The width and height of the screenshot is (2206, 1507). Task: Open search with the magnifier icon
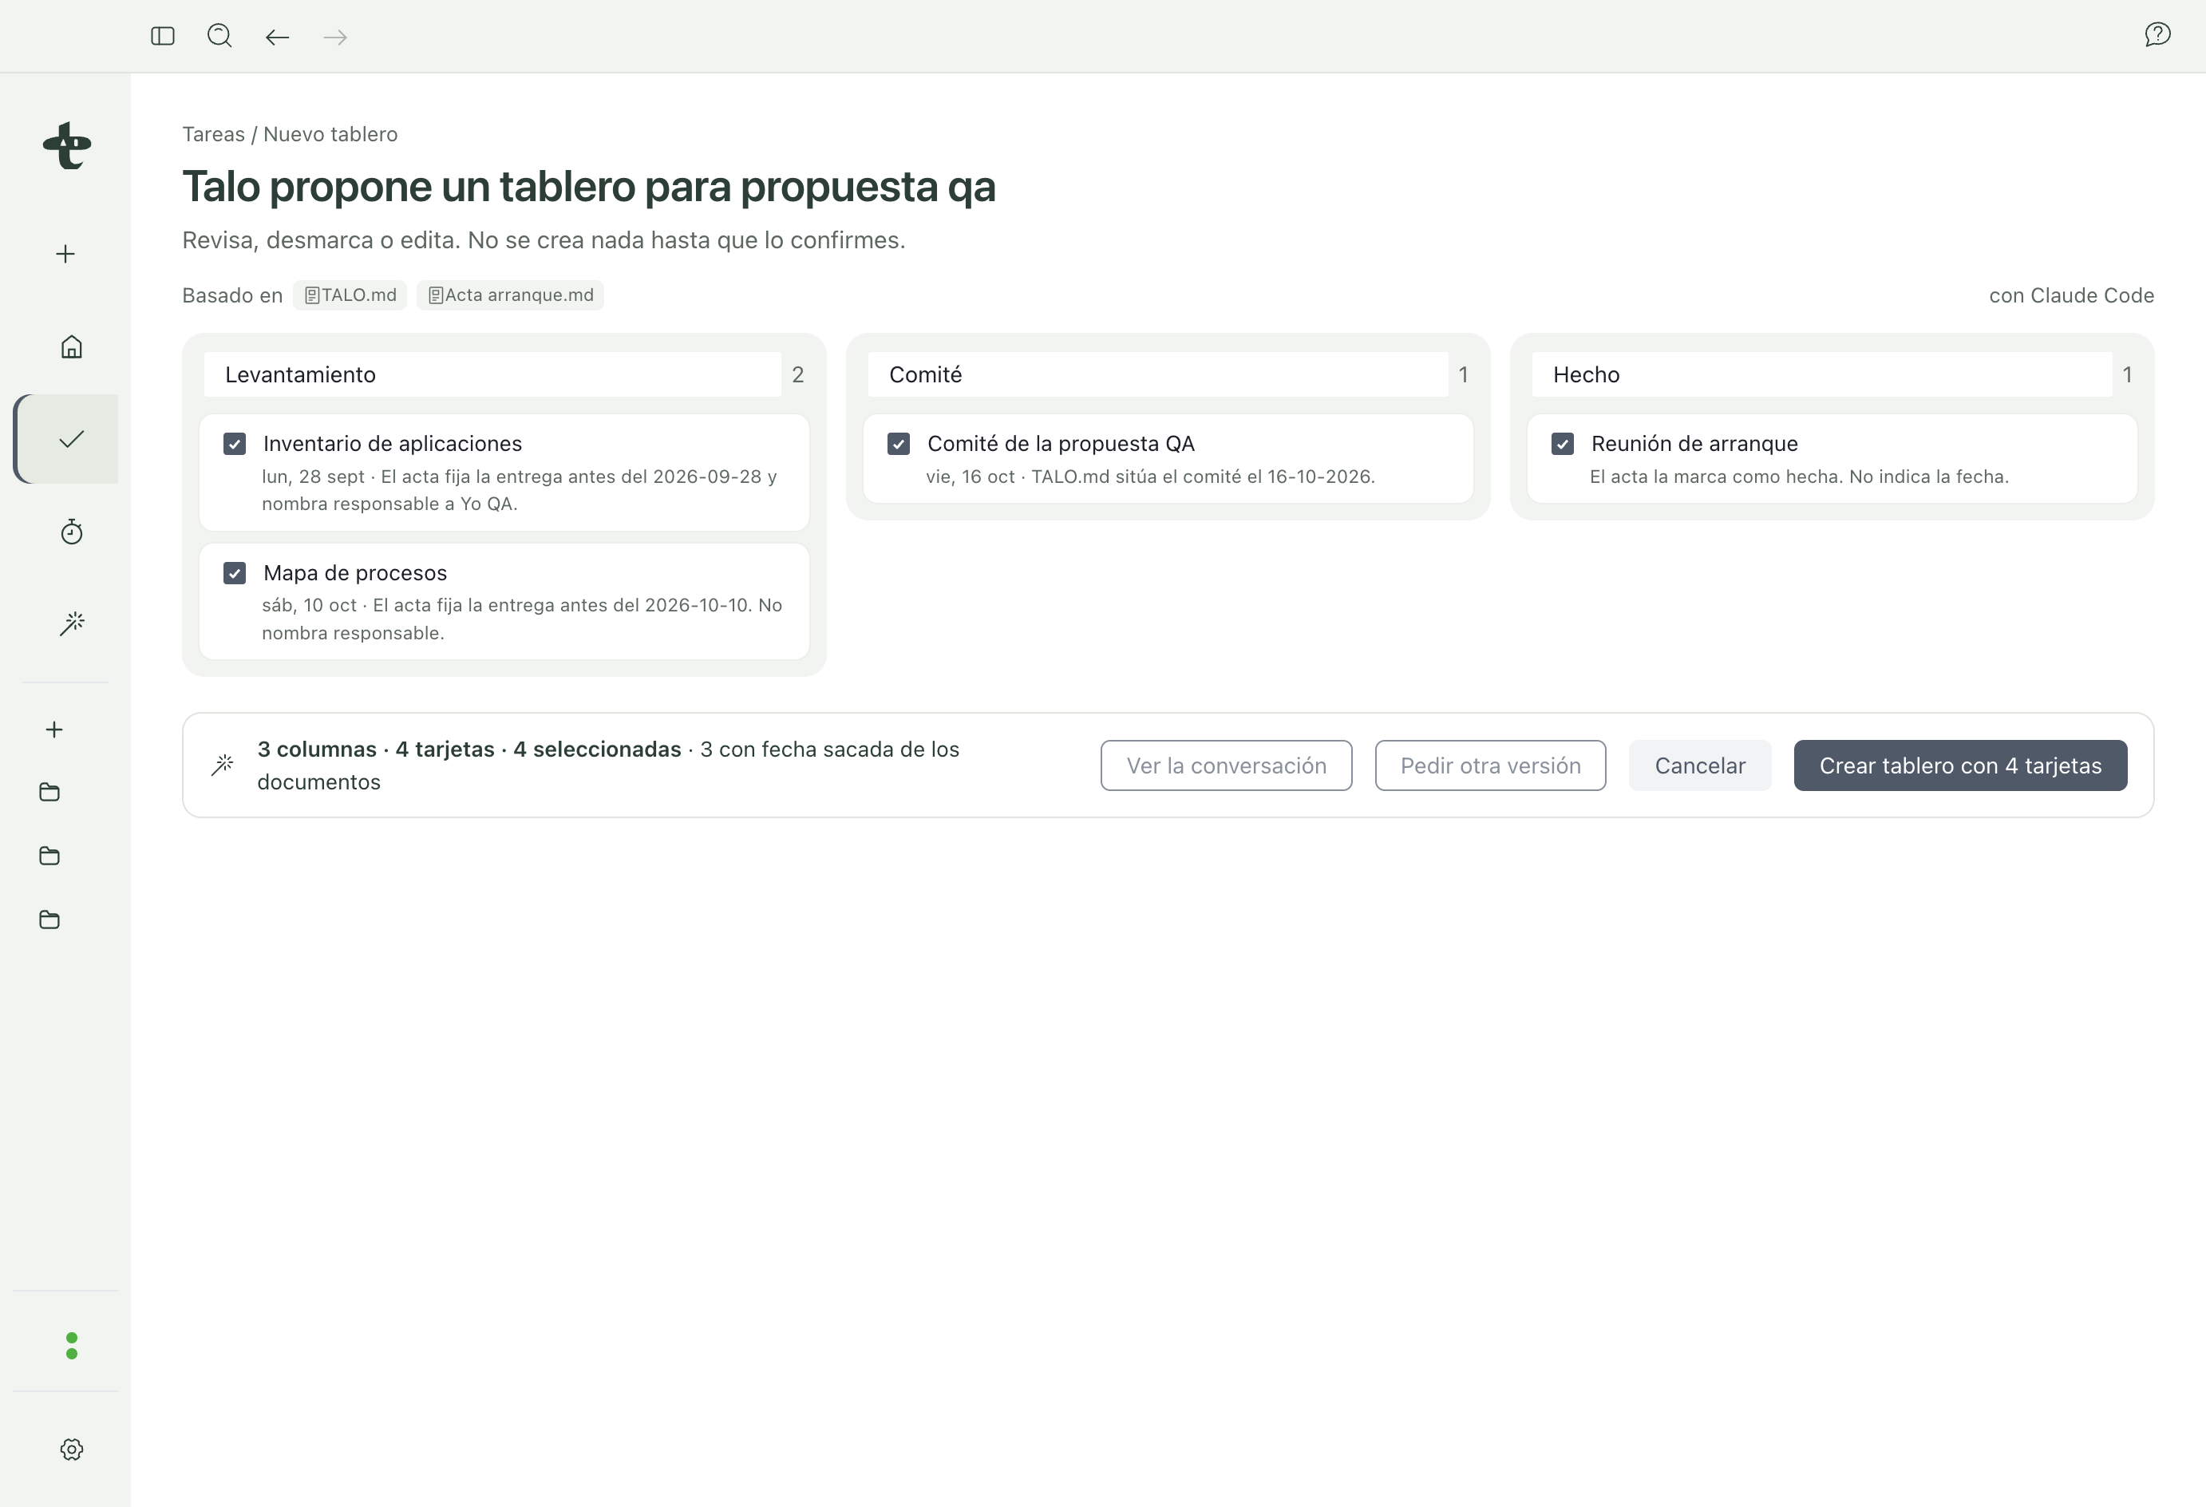(x=219, y=36)
